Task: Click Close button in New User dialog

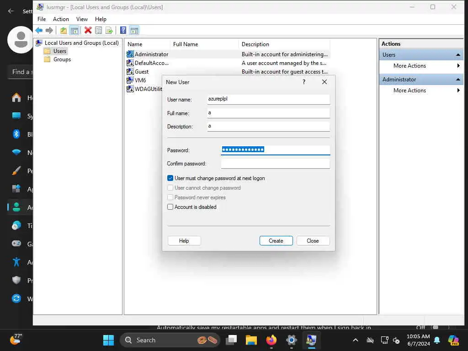Action: [x=313, y=241]
